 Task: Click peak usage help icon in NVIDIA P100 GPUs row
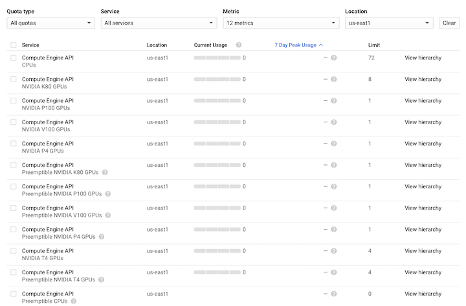[x=334, y=101]
